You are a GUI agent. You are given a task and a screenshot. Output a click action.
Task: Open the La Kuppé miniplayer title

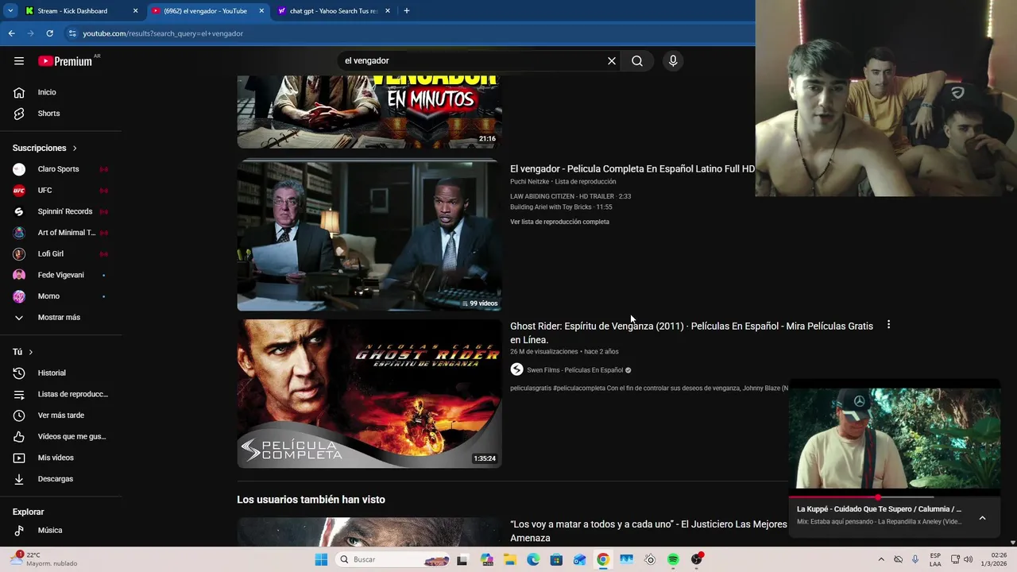pos(879,509)
